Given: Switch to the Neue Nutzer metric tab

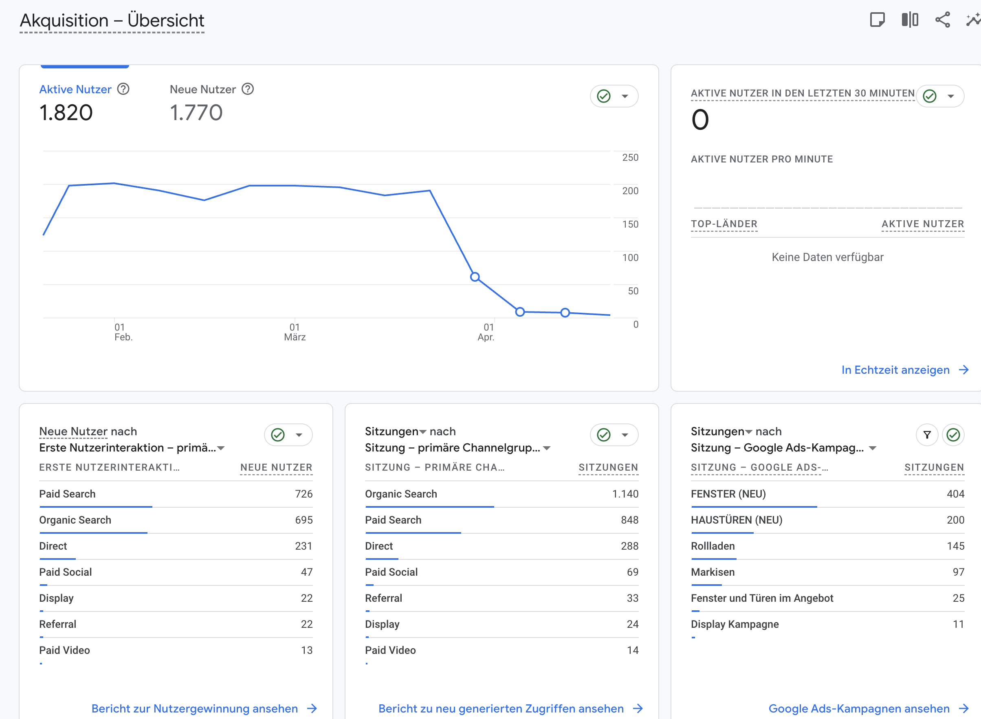Looking at the screenshot, I should [x=202, y=90].
